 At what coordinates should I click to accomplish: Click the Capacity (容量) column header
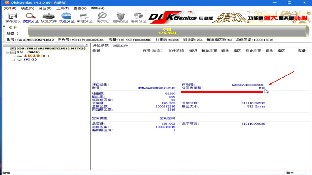(302, 51)
